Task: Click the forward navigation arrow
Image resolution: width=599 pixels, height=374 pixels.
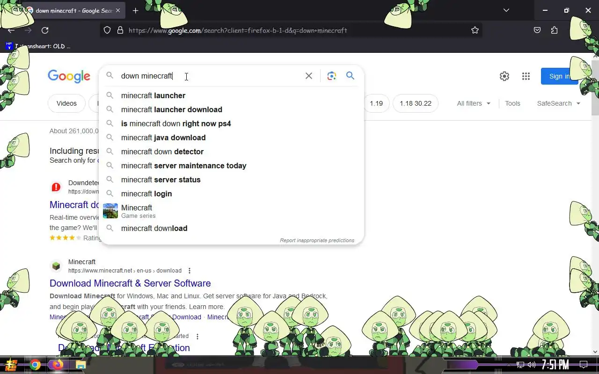Action: click(28, 30)
